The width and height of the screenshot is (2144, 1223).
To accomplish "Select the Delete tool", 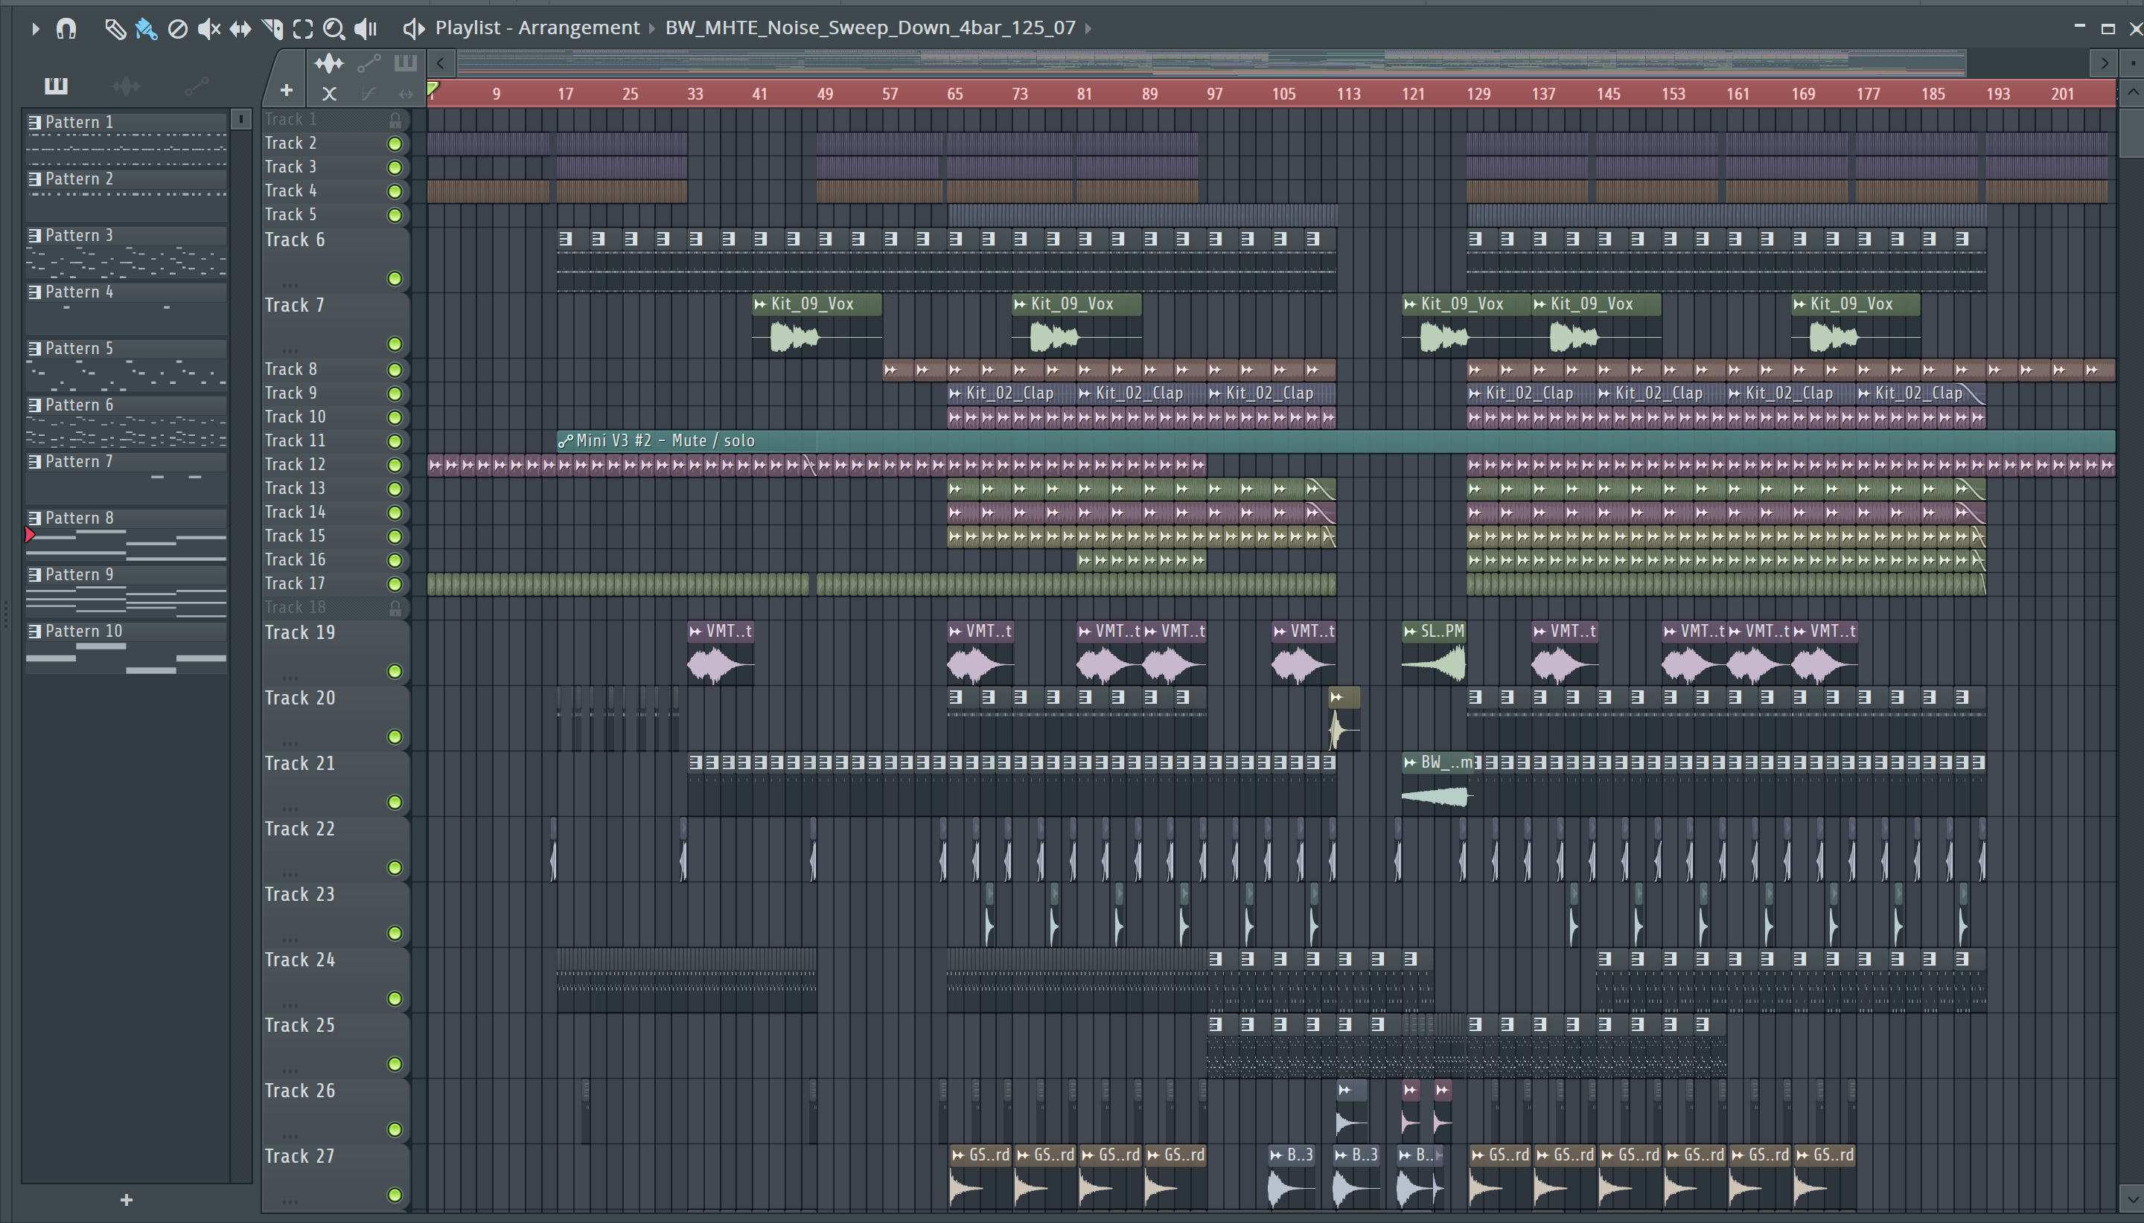I will click(x=177, y=28).
